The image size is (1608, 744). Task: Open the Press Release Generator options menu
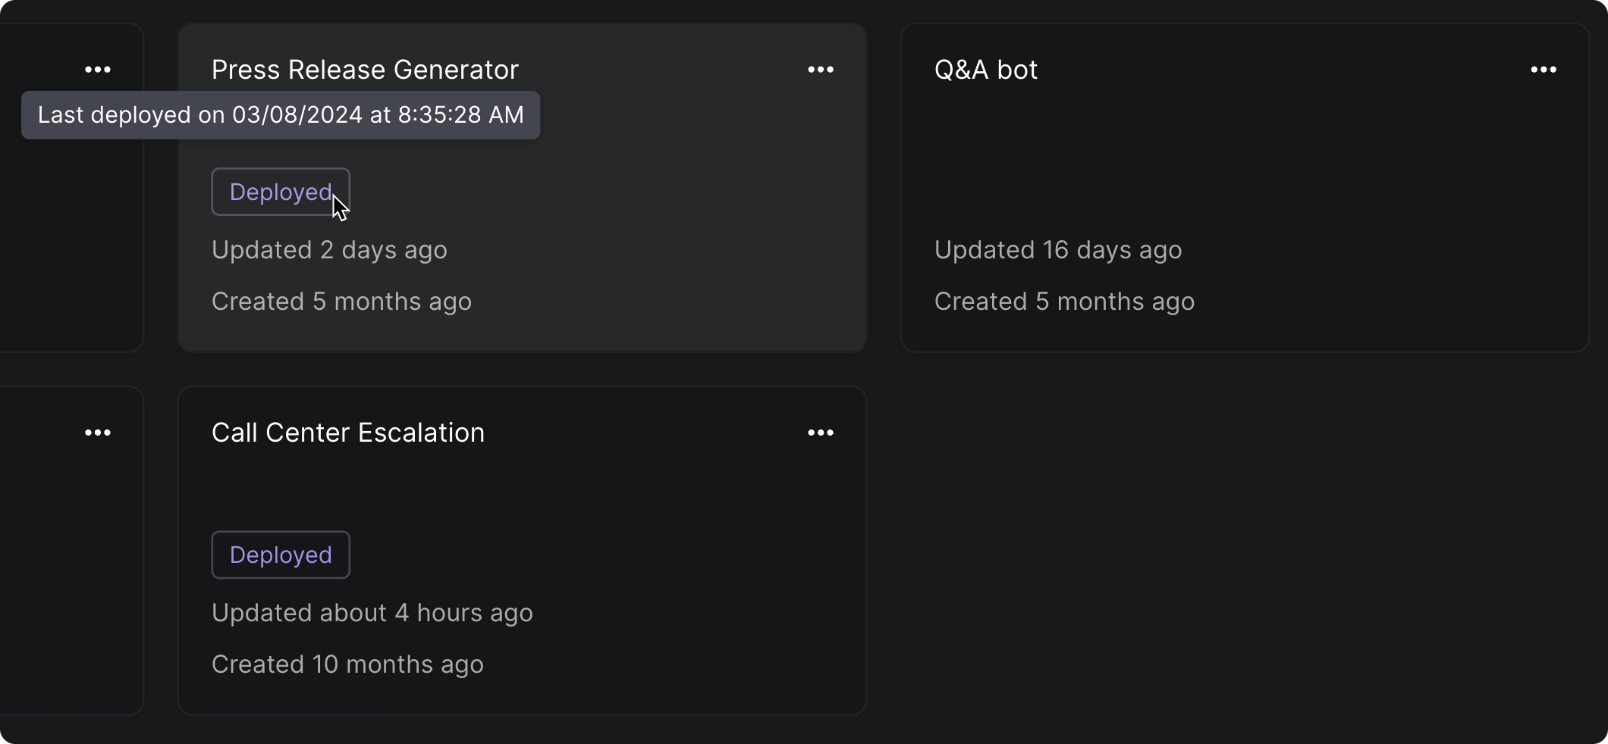click(821, 70)
